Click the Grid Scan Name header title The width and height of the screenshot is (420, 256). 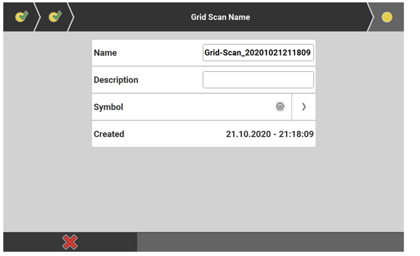coord(220,17)
